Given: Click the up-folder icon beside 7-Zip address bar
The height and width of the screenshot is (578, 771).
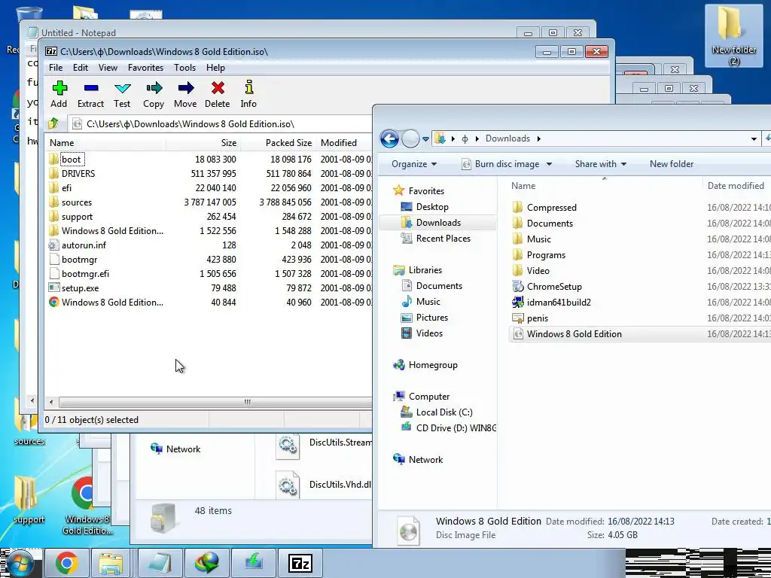Looking at the screenshot, I should tap(53, 124).
